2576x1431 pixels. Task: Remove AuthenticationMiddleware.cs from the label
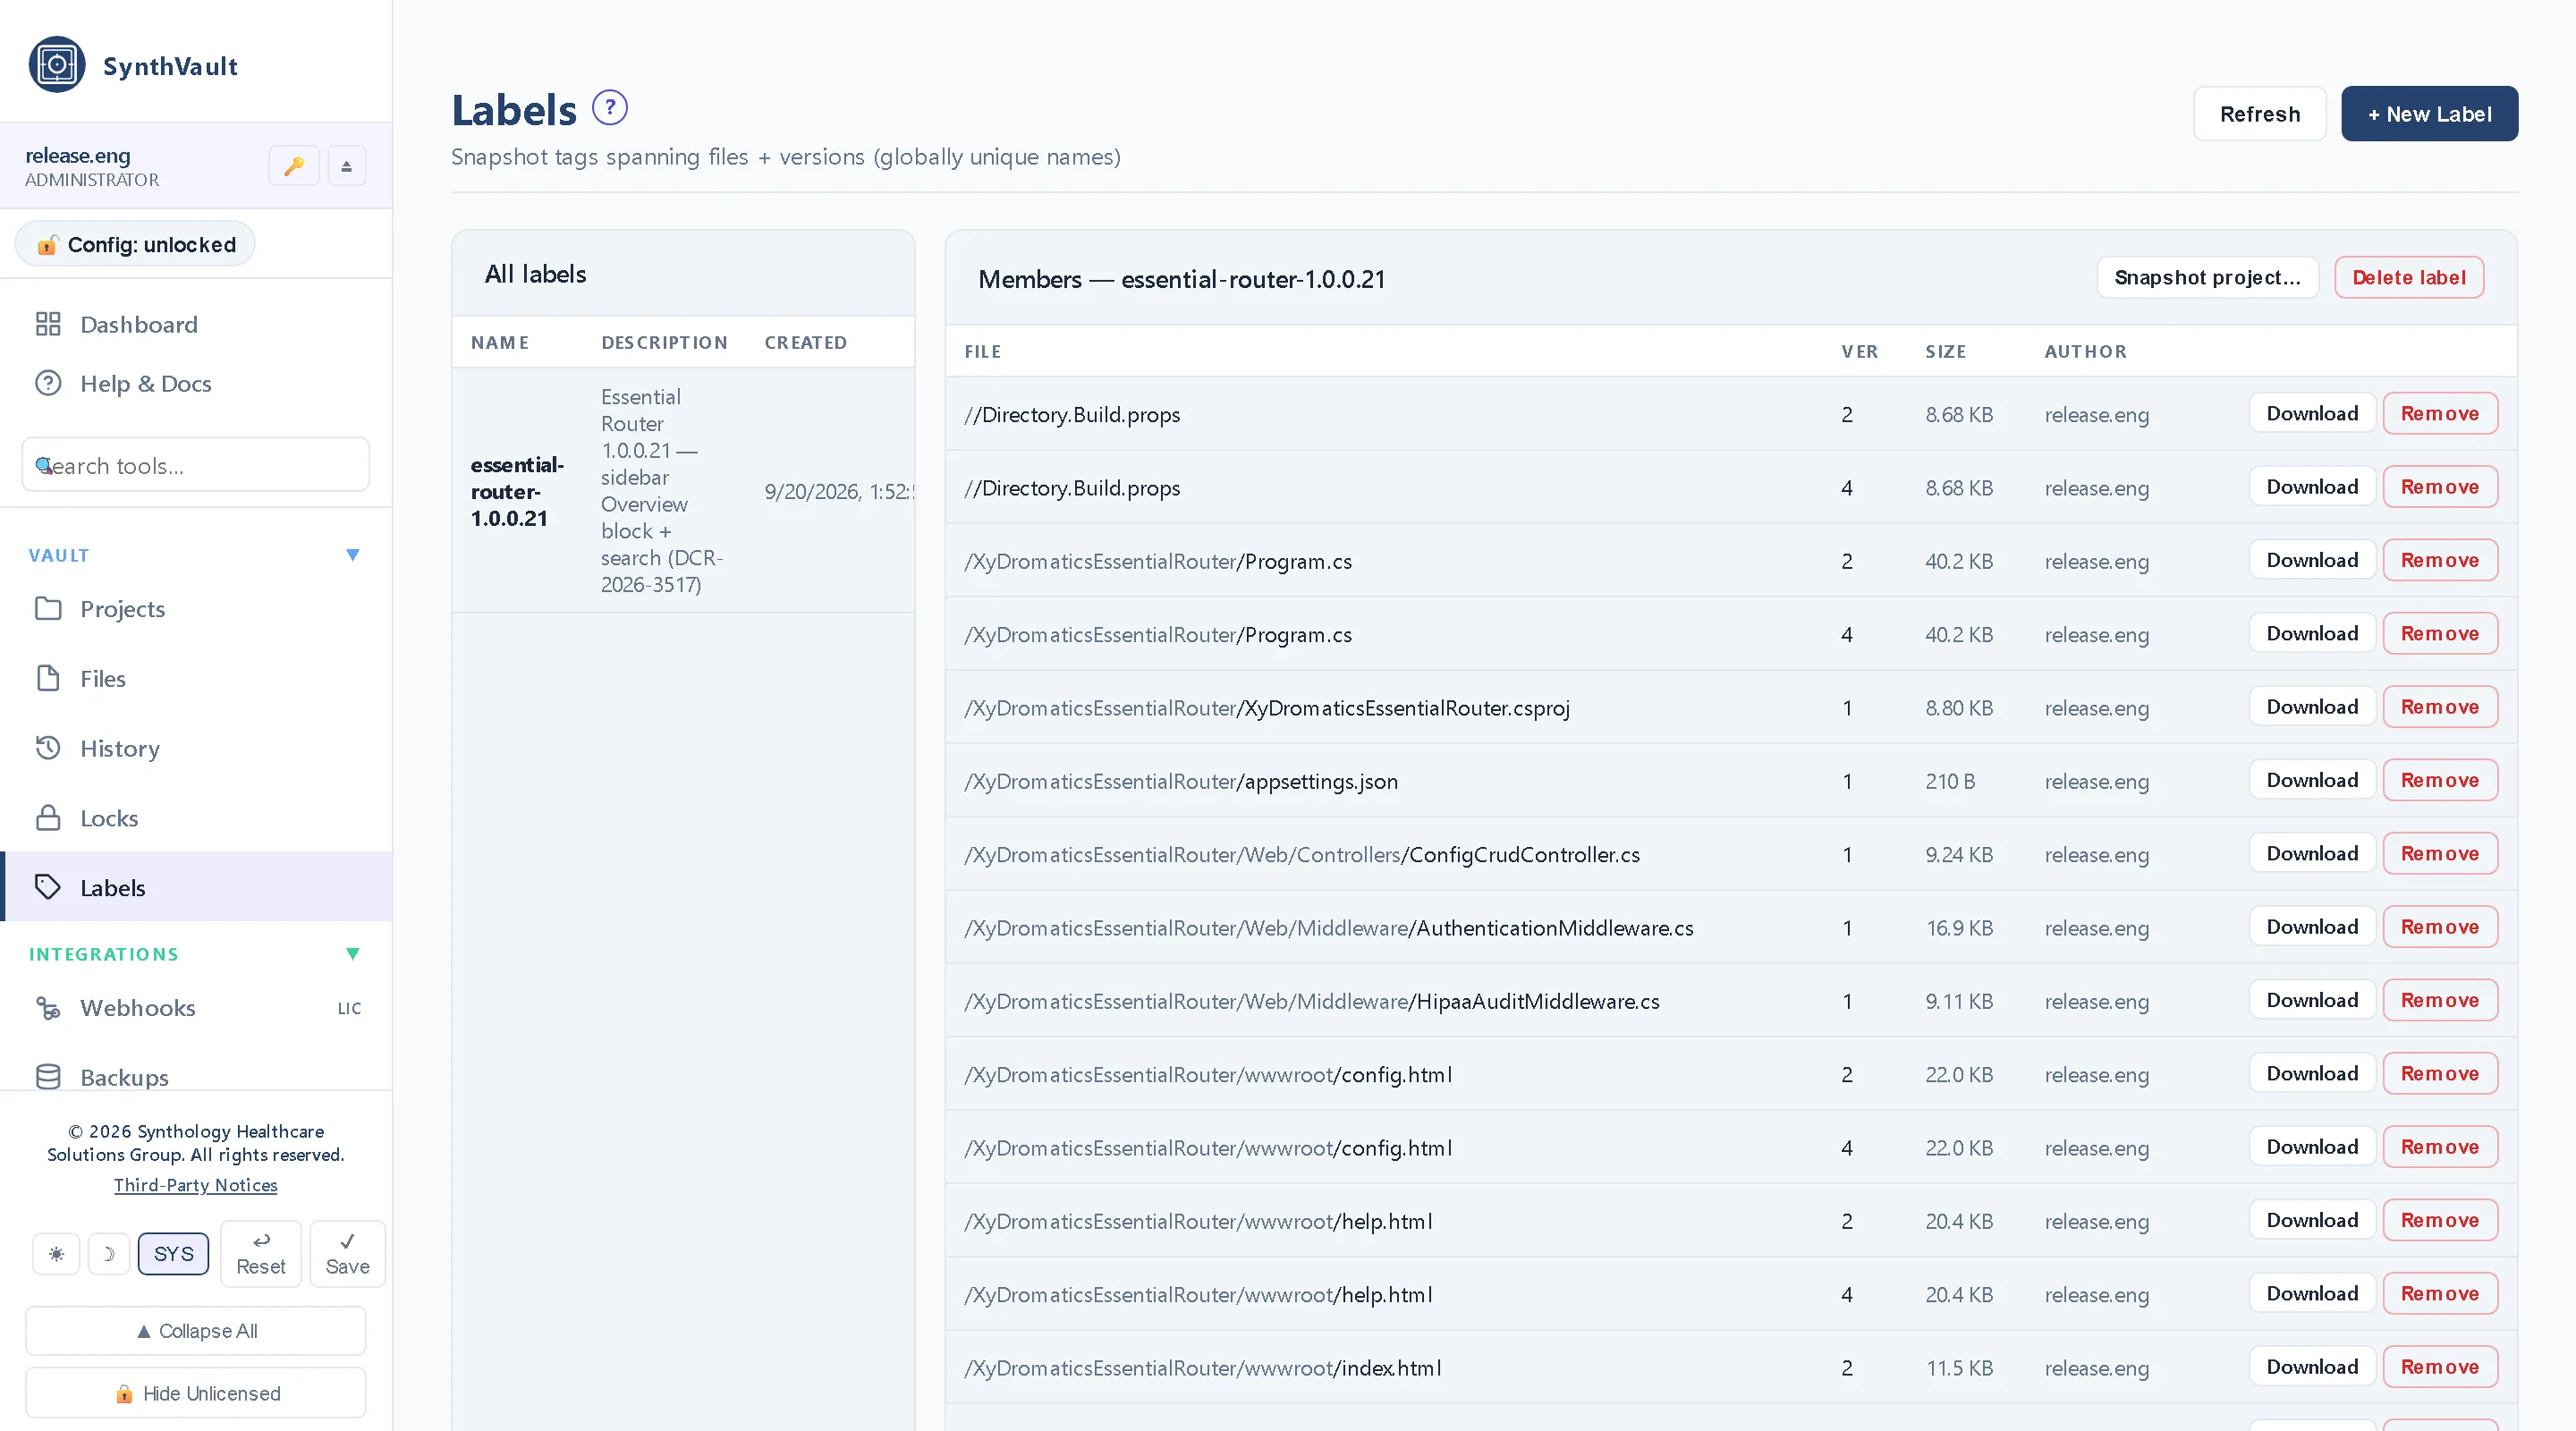point(2440,927)
